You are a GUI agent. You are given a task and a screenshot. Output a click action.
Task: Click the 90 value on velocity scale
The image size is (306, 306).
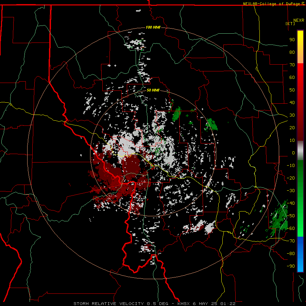coord(292,40)
